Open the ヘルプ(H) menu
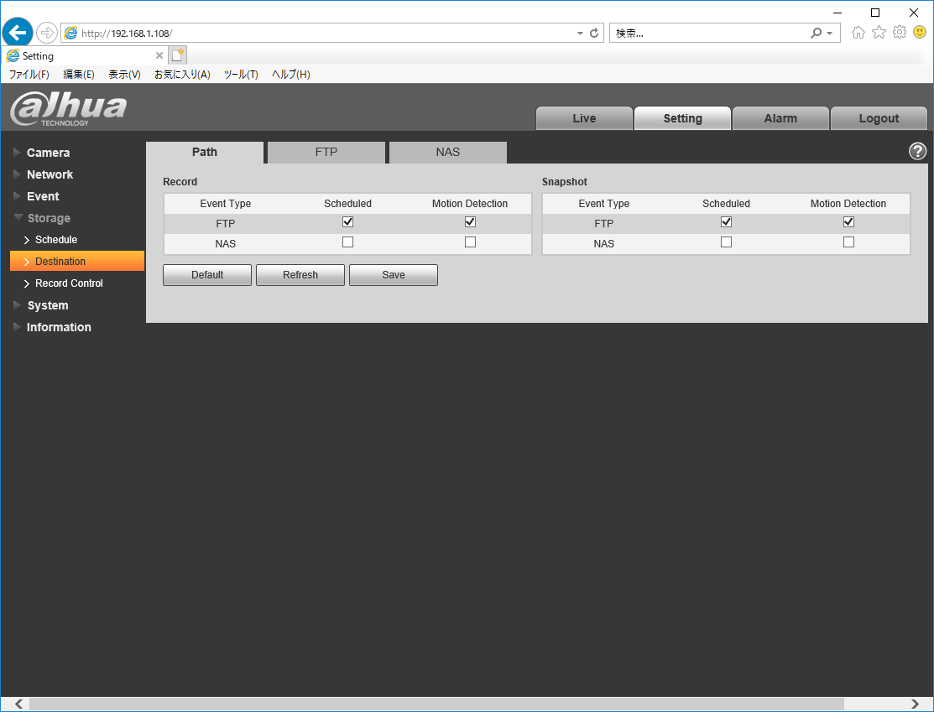The width and height of the screenshot is (934, 712). (x=290, y=75)
